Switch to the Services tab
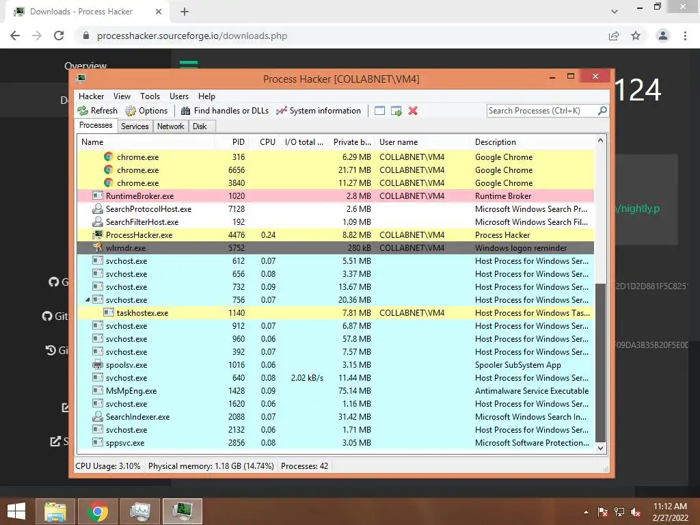 pos(135,126)
